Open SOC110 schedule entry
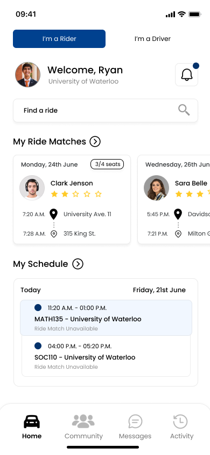 [x=106, y=356]
